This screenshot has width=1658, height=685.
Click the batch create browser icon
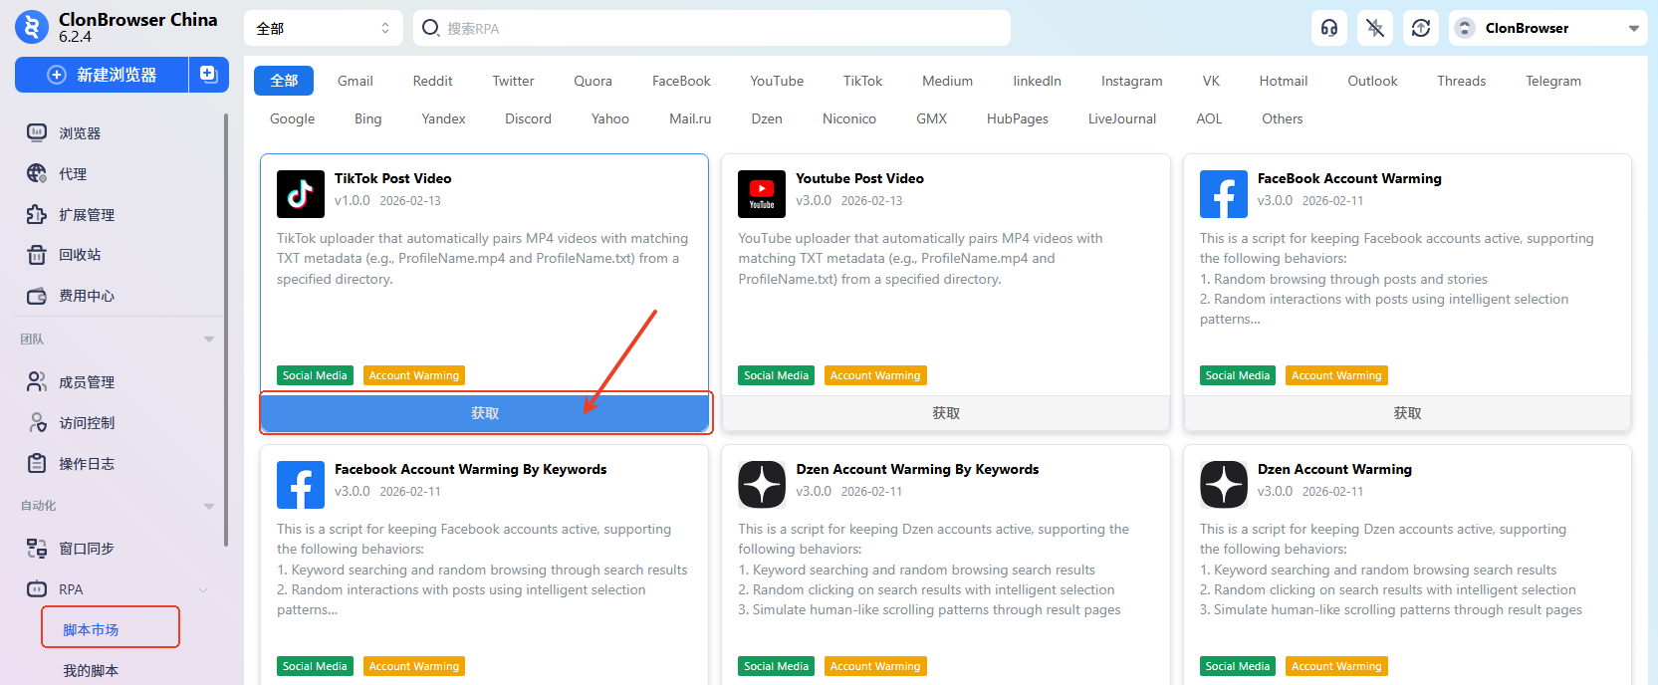[209, 75]
